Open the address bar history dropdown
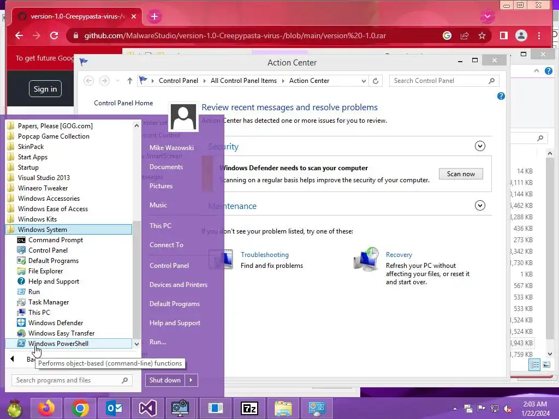559x419 pixels. click(364, 81)
